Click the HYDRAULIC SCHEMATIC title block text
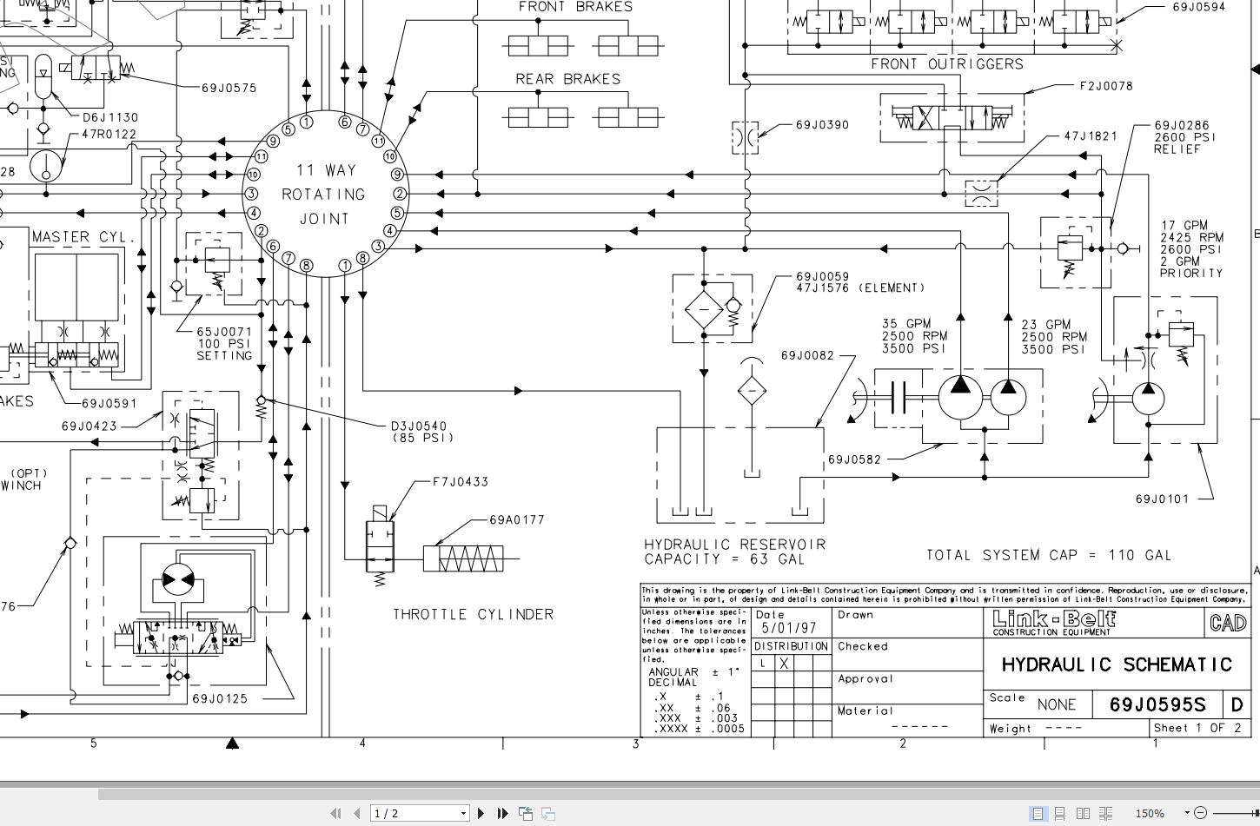The image size is (1260, 826). coord(1117,665)
